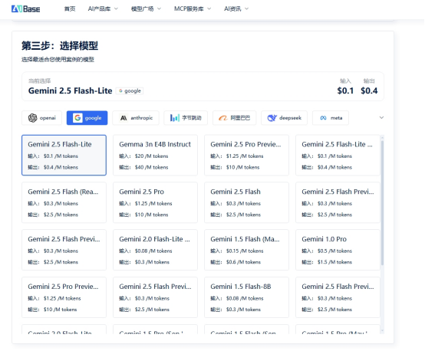425x351 pixels.
Task: Expand more providers with the chevron
Action: 381,117
